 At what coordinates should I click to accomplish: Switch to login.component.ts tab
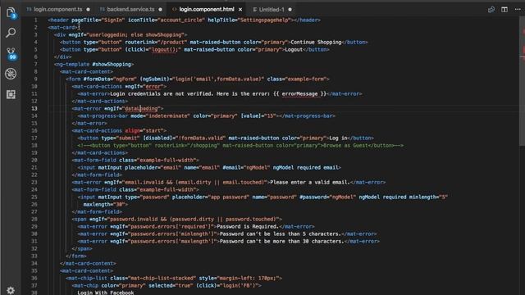tap(58, 9)
